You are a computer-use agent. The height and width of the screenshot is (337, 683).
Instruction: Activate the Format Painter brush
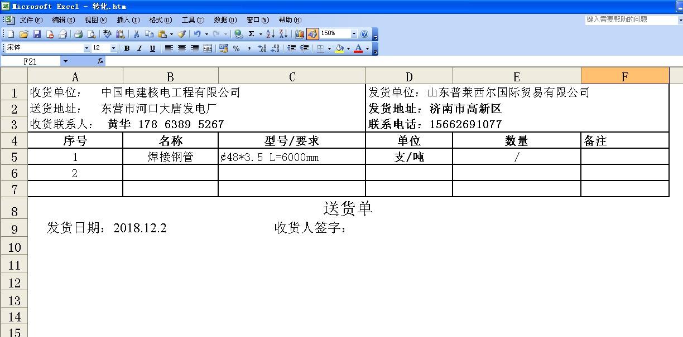(x=182, y=34)
